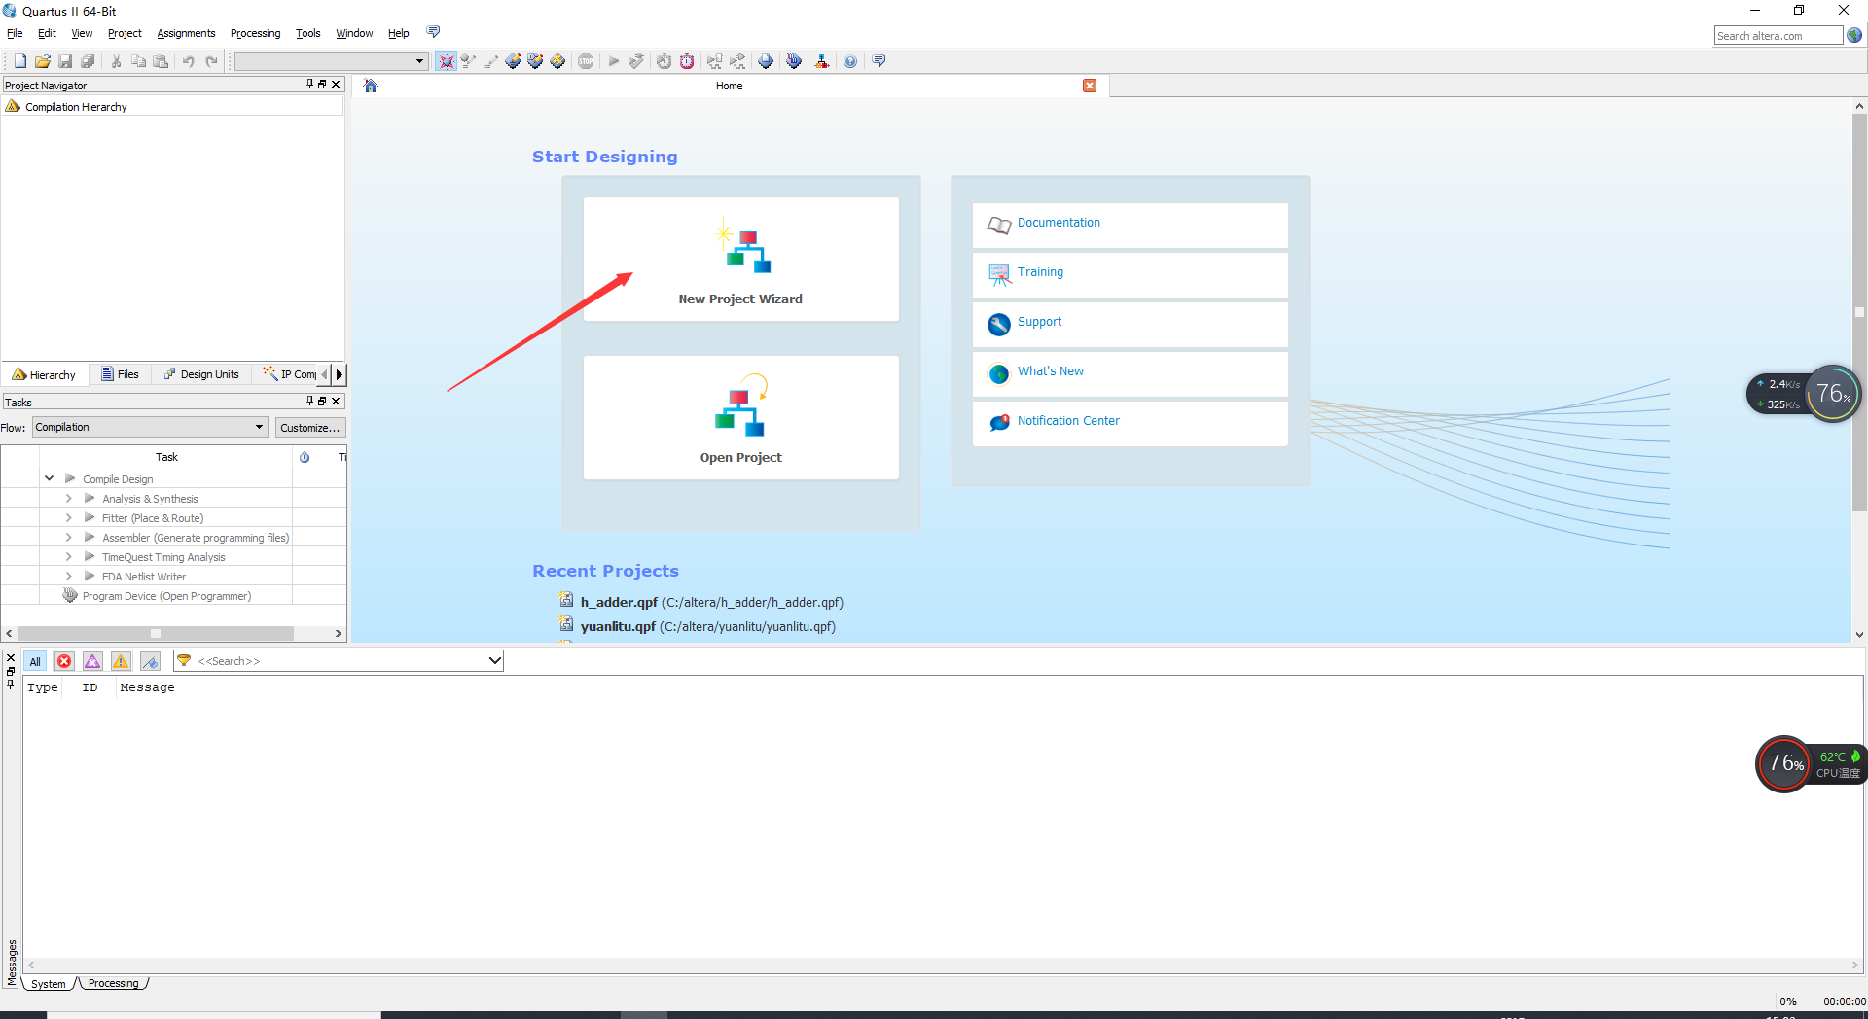The width and height of the screenshot is (1868, 1019).
Task: Click the Stop Processing toolbar icon
Action: pyautogui.click(x=586, y=61)
